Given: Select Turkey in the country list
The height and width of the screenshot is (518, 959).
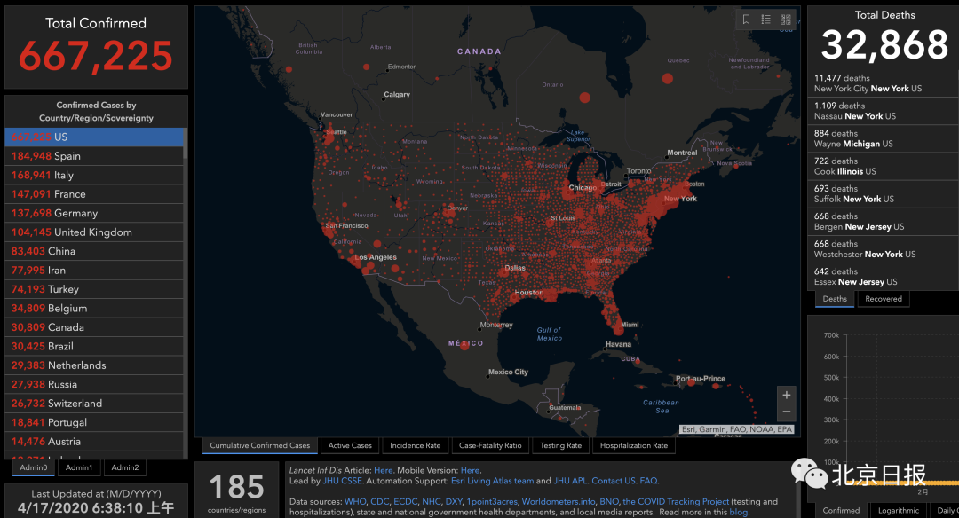Looking at the screenshot, I should coord(93,289).
